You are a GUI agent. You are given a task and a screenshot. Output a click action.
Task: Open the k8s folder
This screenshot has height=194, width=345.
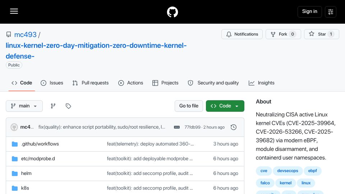click(x=25, y=188)
